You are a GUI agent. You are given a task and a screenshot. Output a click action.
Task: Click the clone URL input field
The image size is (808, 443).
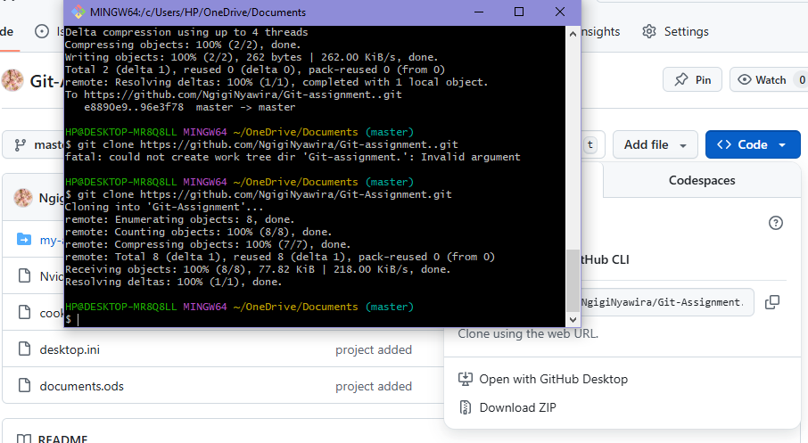[667, 302]
